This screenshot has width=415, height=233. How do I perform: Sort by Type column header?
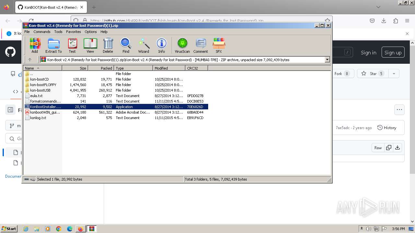coord(133,68)
